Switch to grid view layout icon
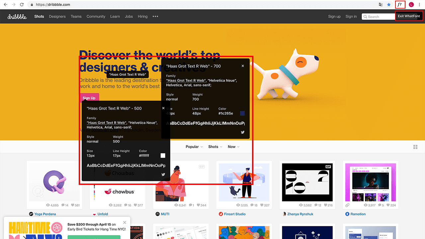 (x=415, y=147)
